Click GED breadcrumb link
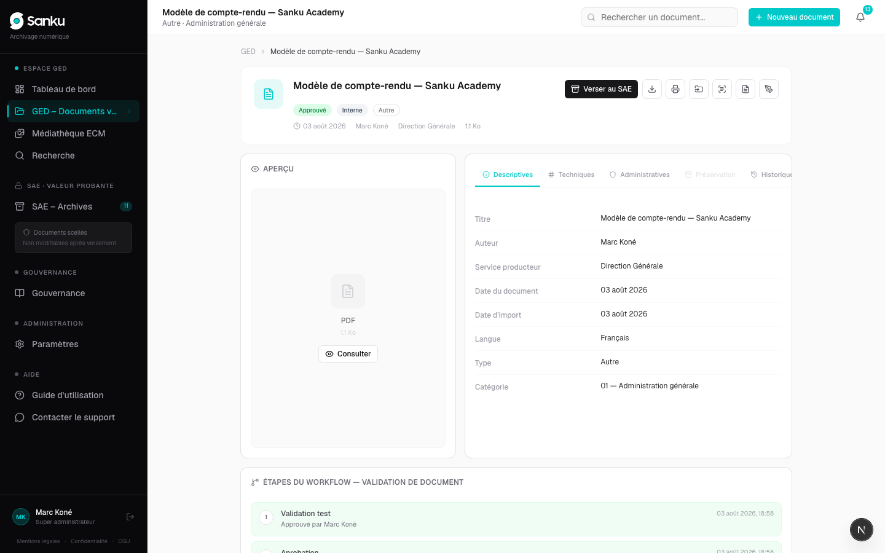Viewport: 885px width, 553px height. [248, 52]
